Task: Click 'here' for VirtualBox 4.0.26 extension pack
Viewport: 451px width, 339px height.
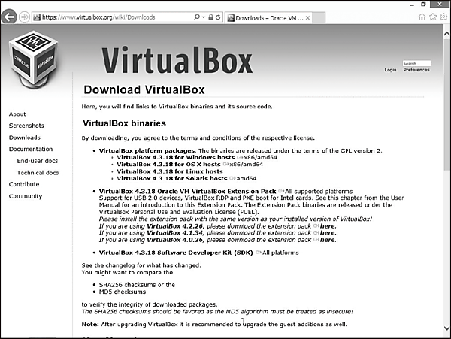Action: (x=328, y=240)
